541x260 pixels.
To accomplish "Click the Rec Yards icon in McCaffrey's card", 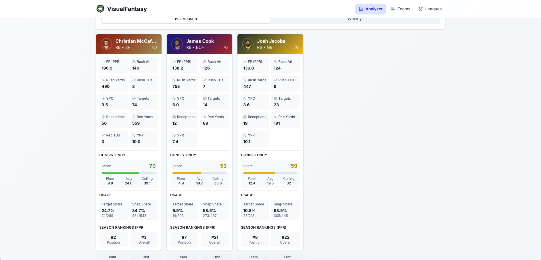I will point(134,117).
